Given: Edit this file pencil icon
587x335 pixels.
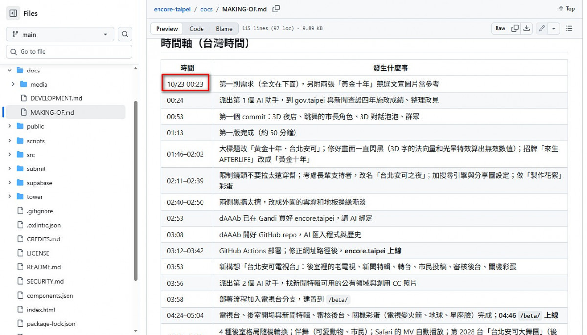Looking at the screenshot, I should 542,28.
